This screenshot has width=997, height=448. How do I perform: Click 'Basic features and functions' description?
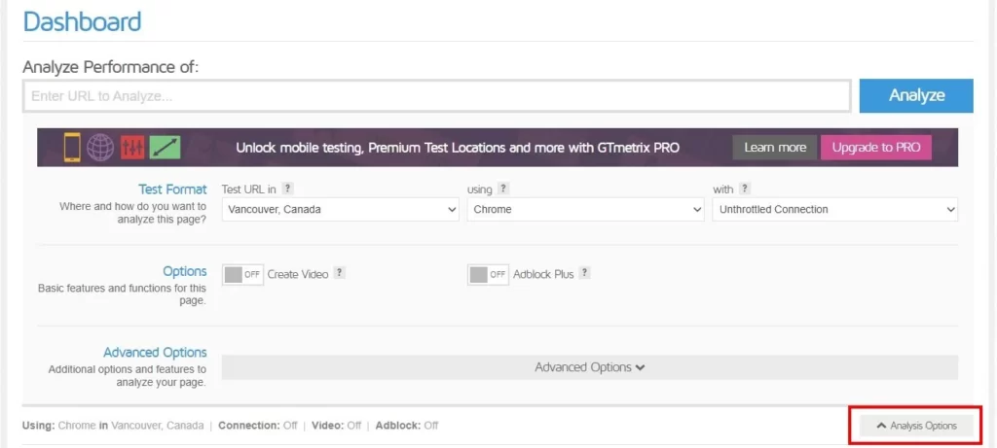click(x=122, y=294)
